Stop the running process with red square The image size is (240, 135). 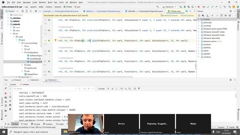tap(199, 7)
